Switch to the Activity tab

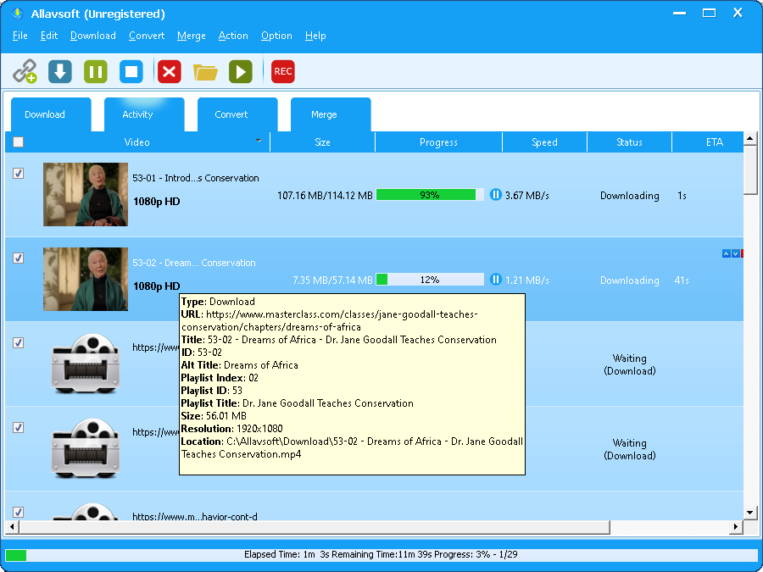(144, 114)
